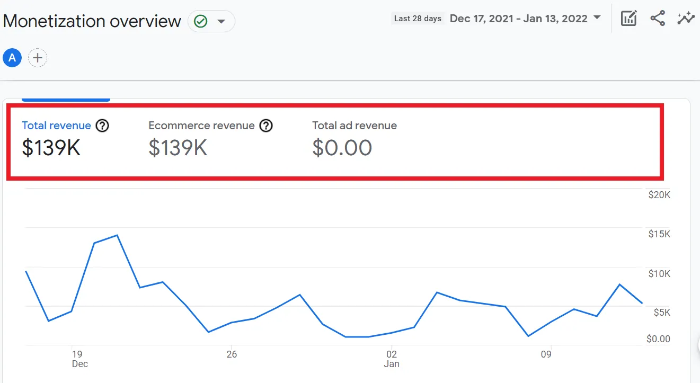
Task: Click the share report icon
Action: [658, 19]
